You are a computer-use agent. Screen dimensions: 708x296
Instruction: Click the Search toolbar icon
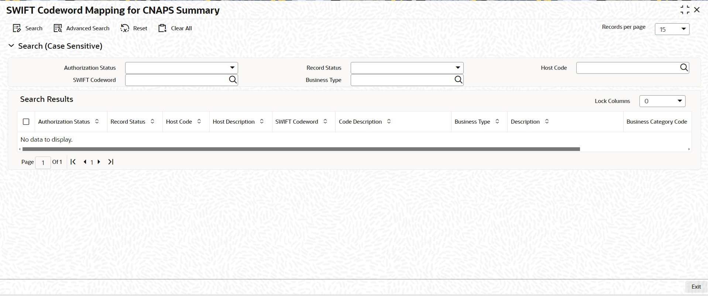click(17, 28)
